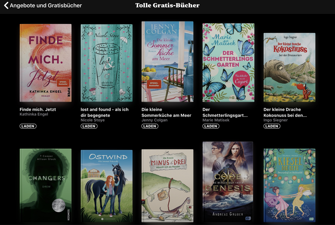
Task: Select title lost and found - als ich dir begegnete
Action: [105, 112]
